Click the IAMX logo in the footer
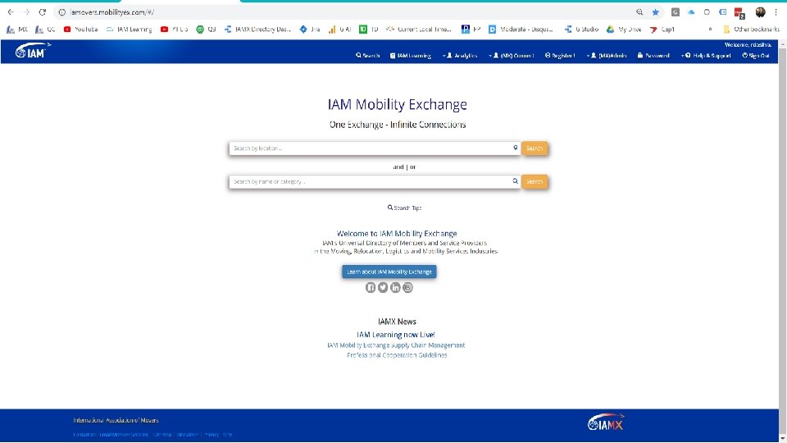787x443 pixels. (x=606, y=423)
